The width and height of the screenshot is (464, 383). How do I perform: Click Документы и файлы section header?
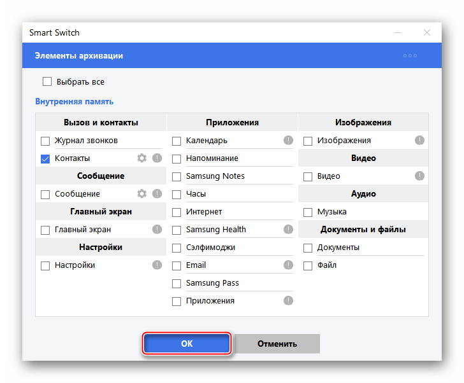click(x=363, y=230)
